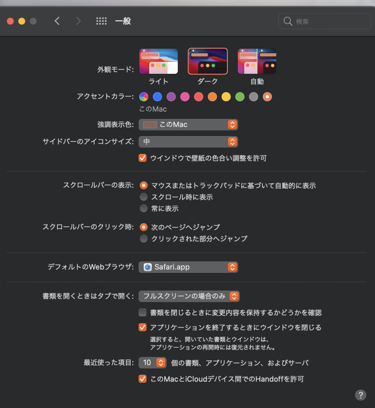Uncheck アプリケーションを終了するときにウインドウを閉じる
This screenshot has height=408, width=375.
pyautogui.click(x=143, y=328)
